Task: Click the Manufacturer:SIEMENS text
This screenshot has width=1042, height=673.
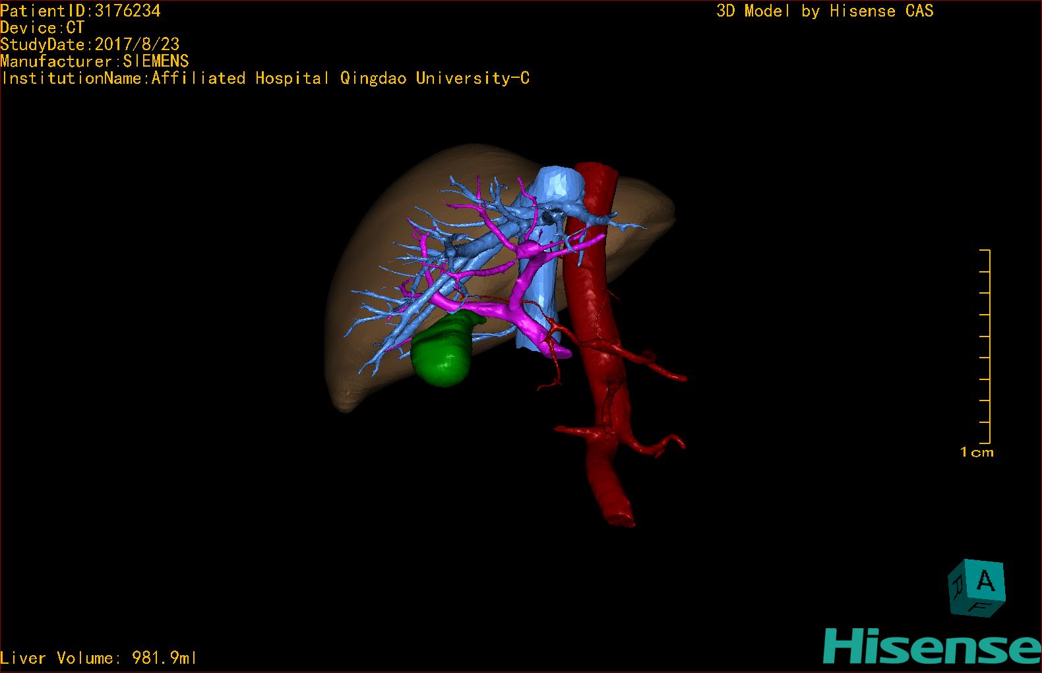Action: pyautogui.click(x=94, y=61)
